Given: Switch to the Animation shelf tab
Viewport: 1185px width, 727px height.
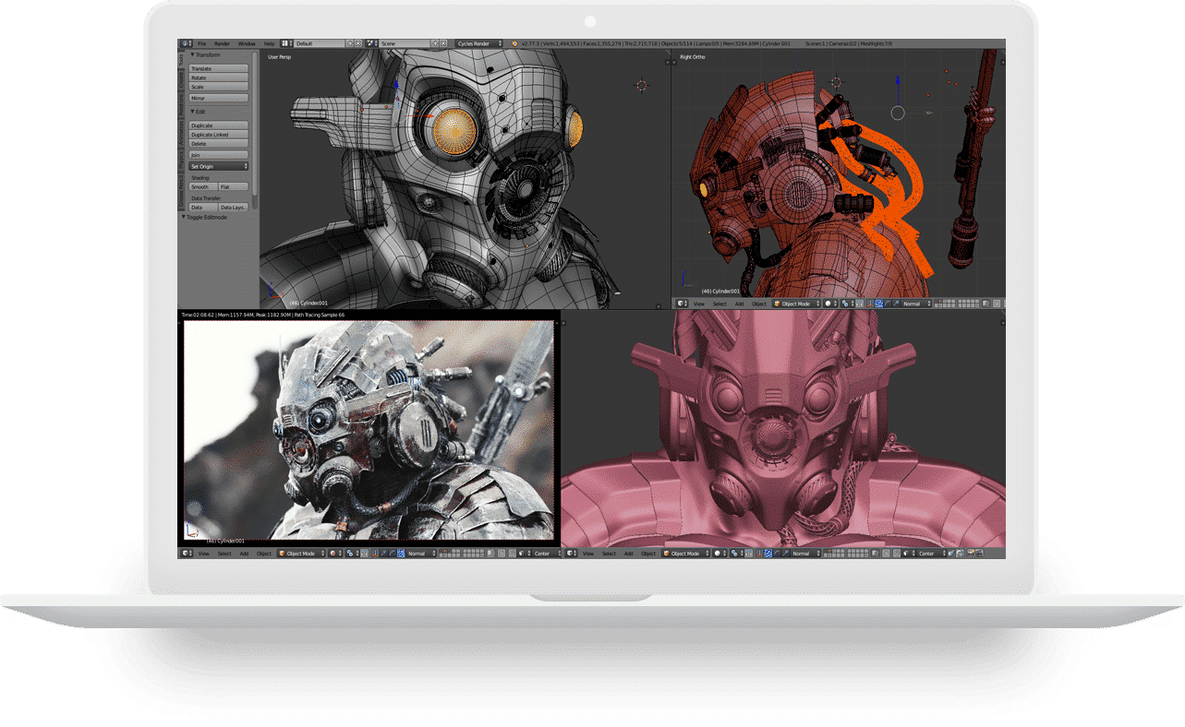Looking at the screenshot, I should pyautogui.click(x=181, y=133).
